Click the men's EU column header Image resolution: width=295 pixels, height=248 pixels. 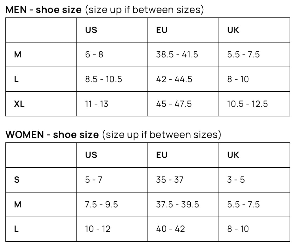[162, 30]
